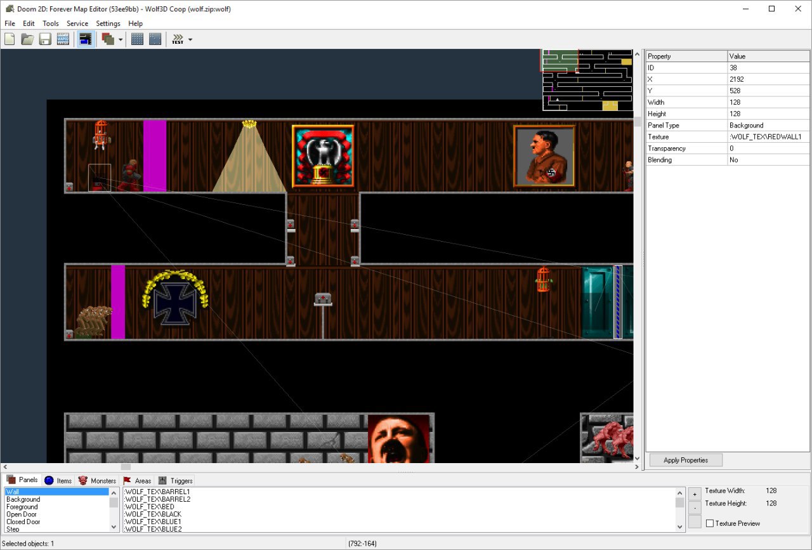
Task: Open the select map (MAP01) toolbar icon
Action: (63, 39)
